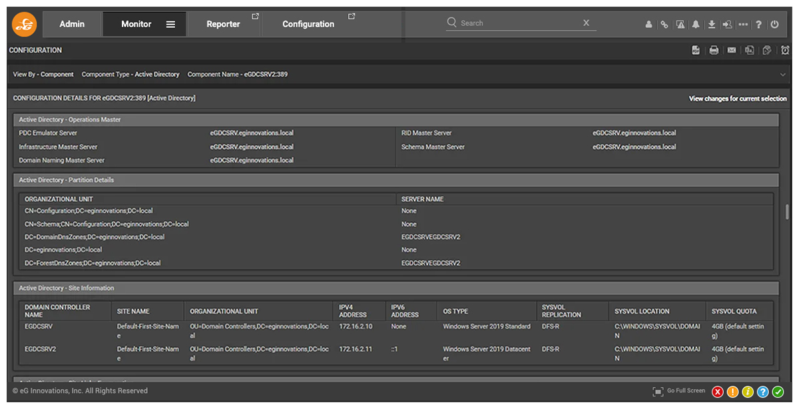Click the notification bell icon
Screen dimensions: 799x409
point(696,25)
